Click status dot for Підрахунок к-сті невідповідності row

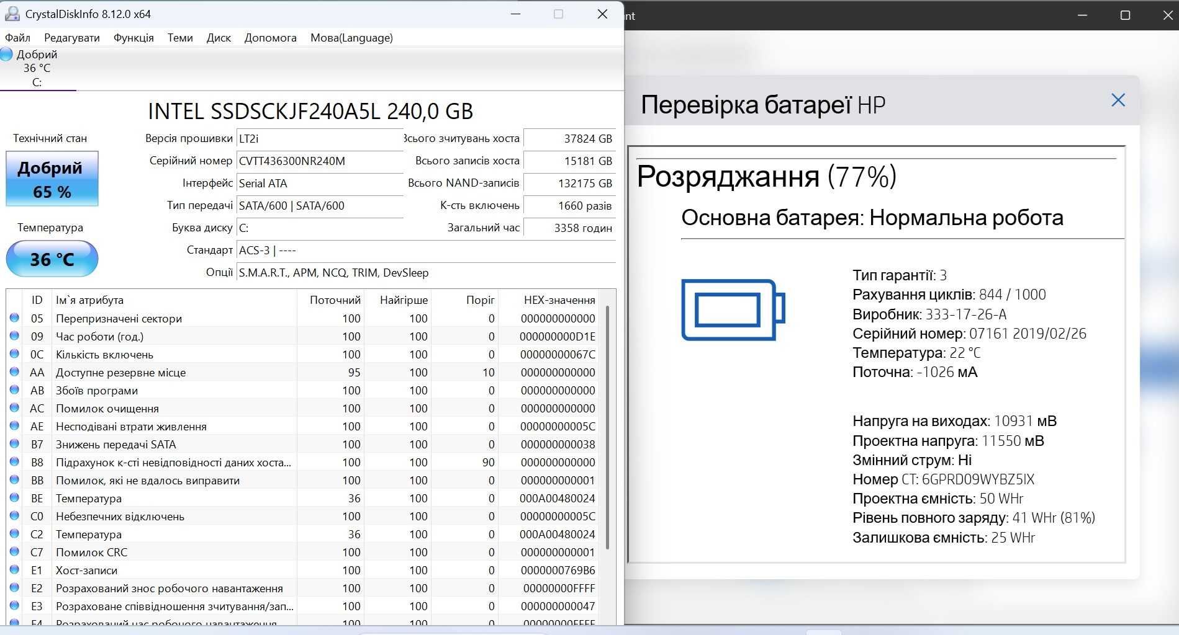click(14, 462)
